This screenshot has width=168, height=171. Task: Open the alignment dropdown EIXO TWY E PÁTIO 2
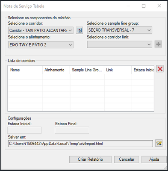[x=41, y=45]
